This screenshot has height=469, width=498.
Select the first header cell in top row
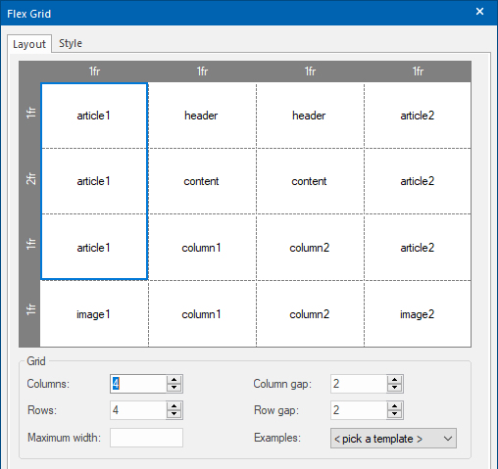(202, 116)
